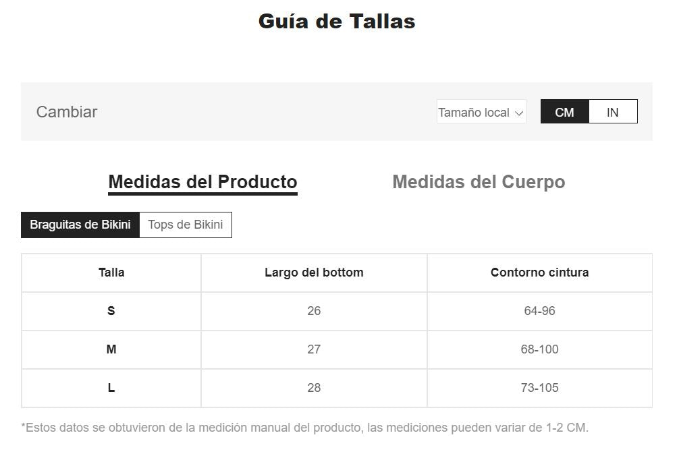Select the size M row label
Screen dimensions: 679x458
pos(111,349)
